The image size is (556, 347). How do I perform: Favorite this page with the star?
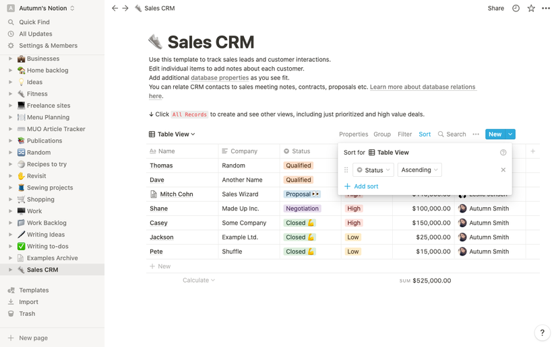coord(531,8)
